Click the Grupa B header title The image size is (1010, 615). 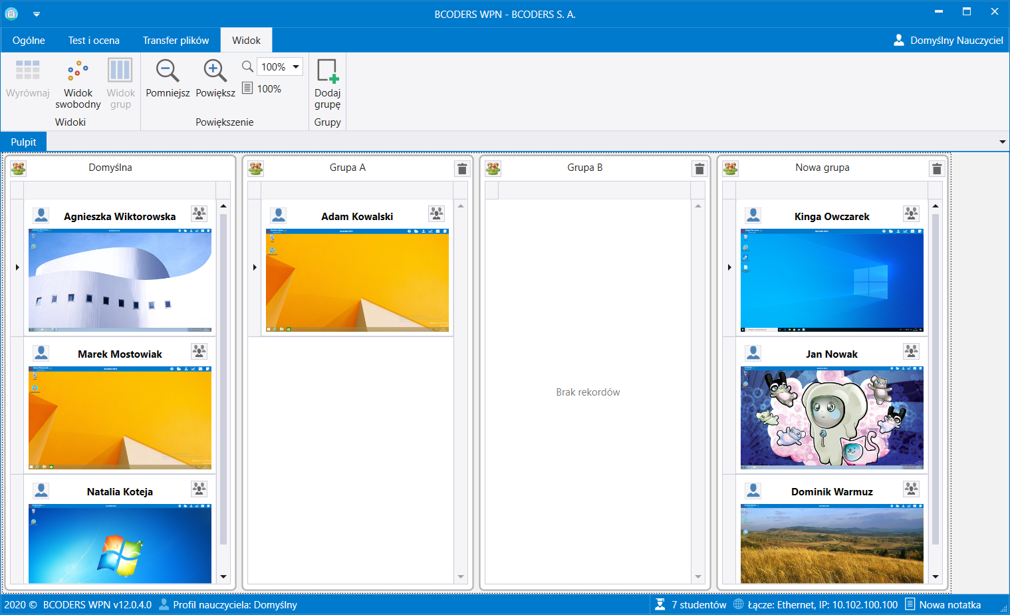[x=585, y=168]
